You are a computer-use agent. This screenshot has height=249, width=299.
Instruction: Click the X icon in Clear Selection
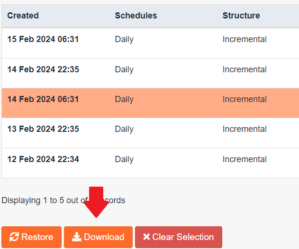(146, 237)
